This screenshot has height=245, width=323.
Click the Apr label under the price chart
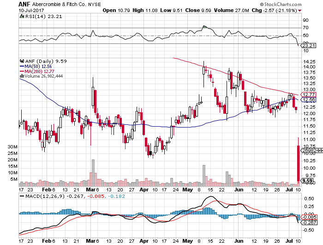[x=144, y=190]
